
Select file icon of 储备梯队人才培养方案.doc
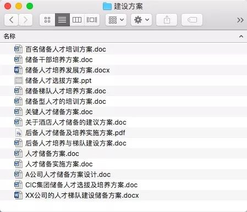pyautogui.click(x=18, y=91)
